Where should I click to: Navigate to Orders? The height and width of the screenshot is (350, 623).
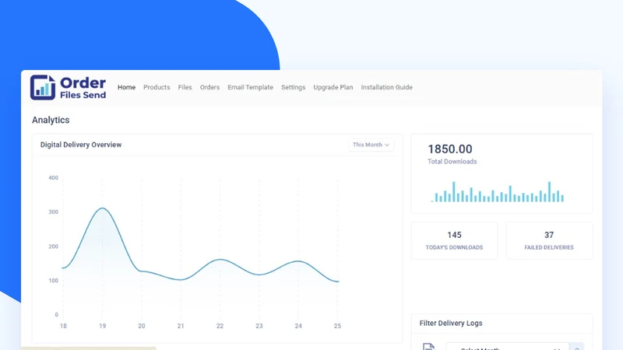209,87
